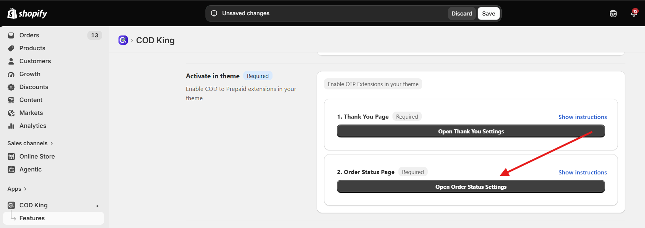Viewport: 645px width, 228px height.
Task: Select COD King app in sidebar
Action: [x=33, y=205]
